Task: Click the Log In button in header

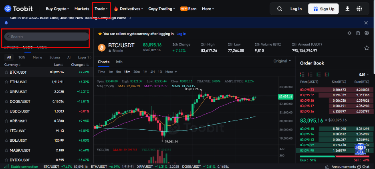Action: [x=296, y=9]
